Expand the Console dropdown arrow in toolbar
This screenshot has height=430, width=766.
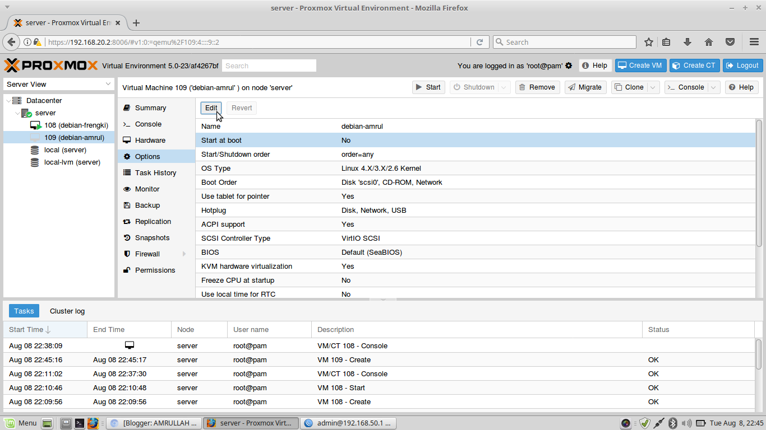click(x=714, y=87)
